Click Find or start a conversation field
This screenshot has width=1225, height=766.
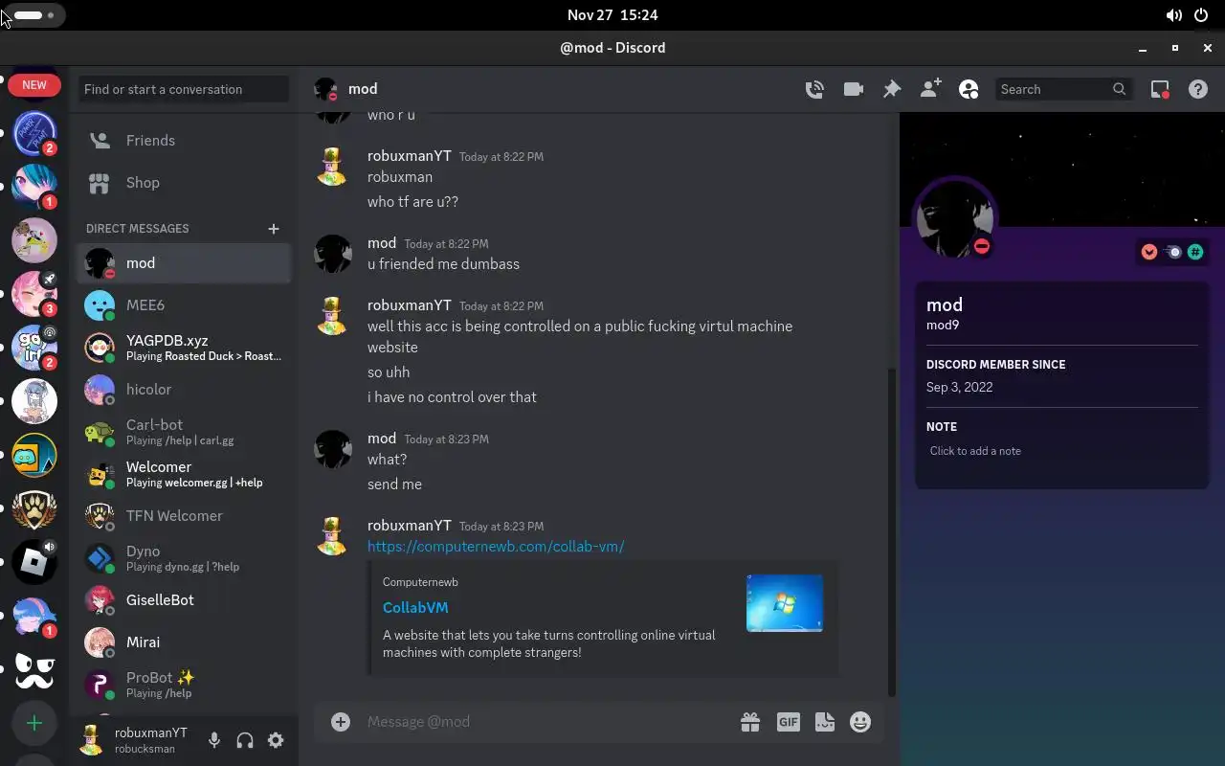(184, 89)
